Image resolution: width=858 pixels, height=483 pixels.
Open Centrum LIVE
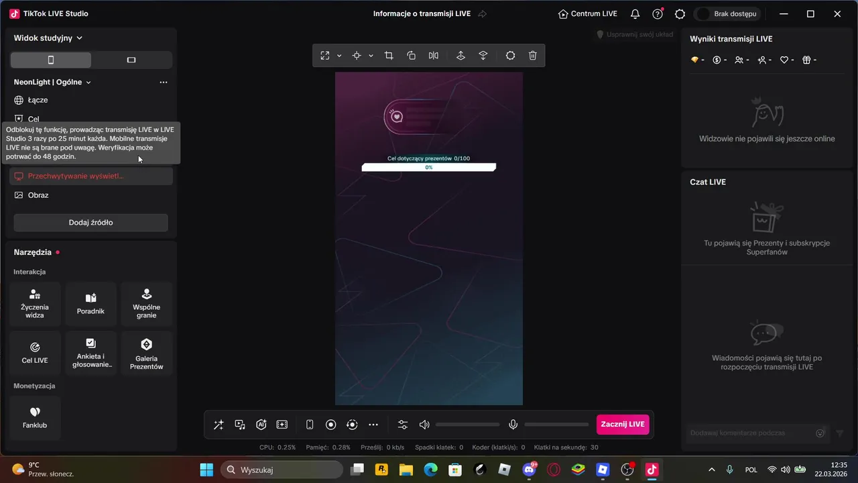point(588,14)
